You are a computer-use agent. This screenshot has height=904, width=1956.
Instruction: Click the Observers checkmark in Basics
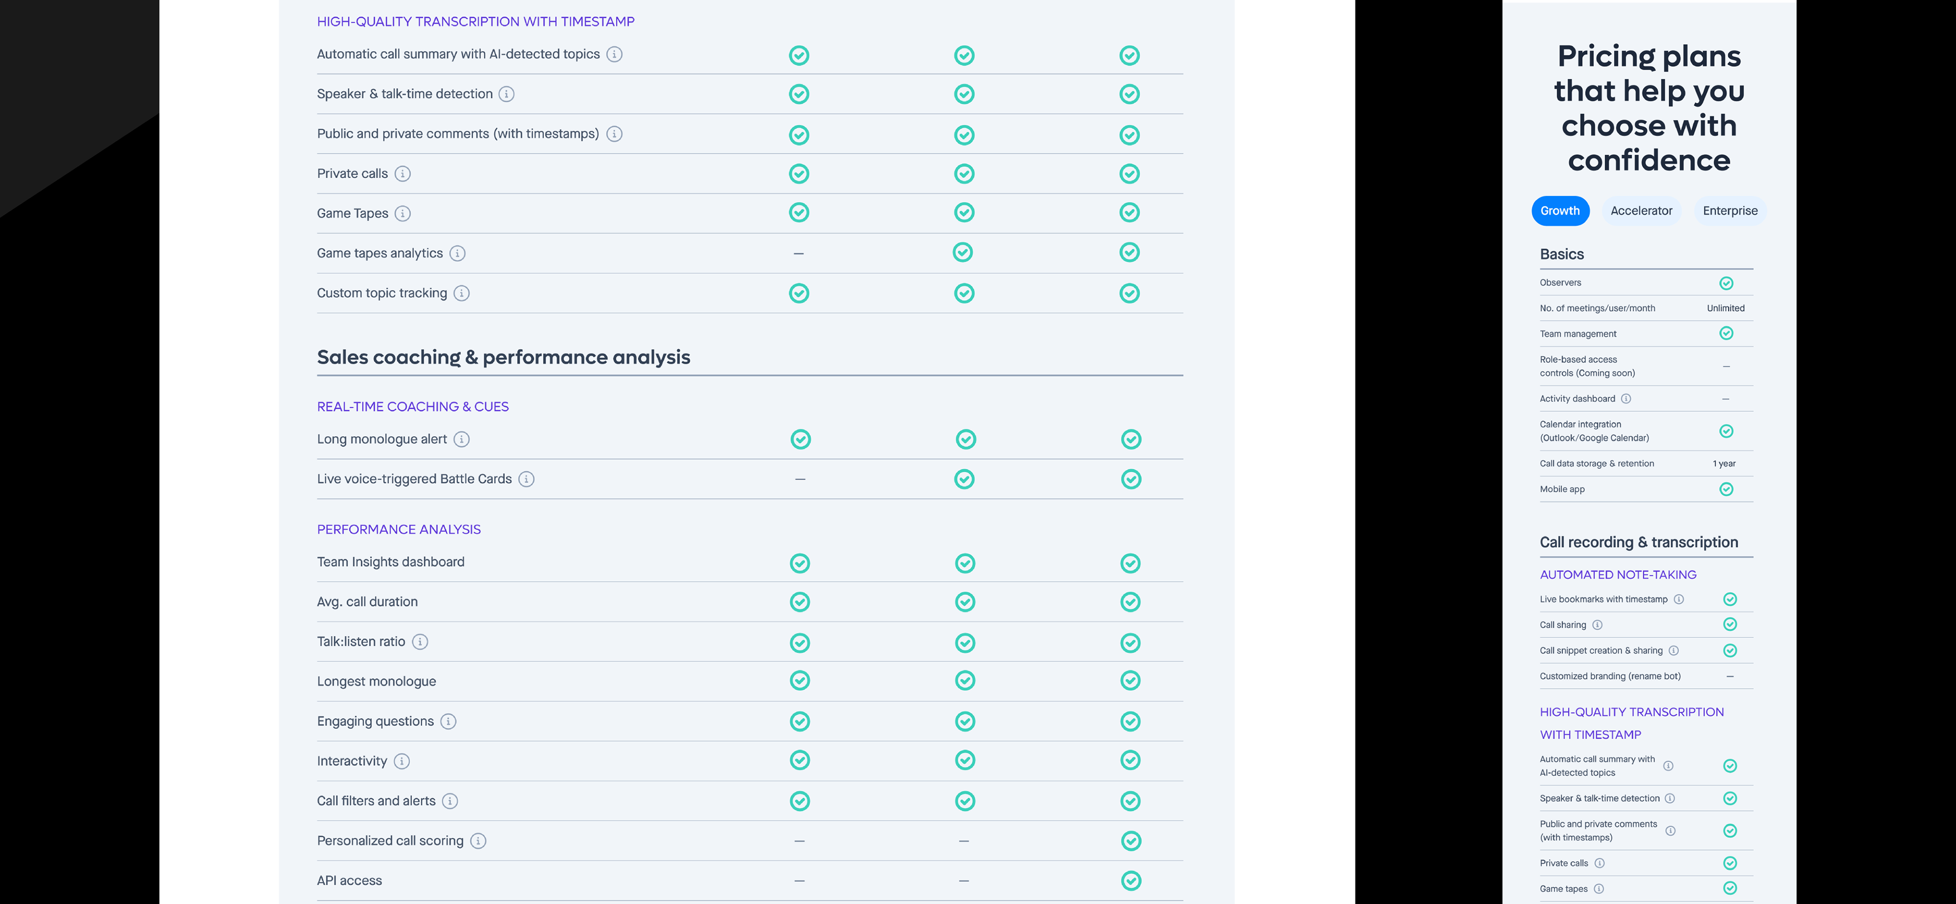[1726, 283]
